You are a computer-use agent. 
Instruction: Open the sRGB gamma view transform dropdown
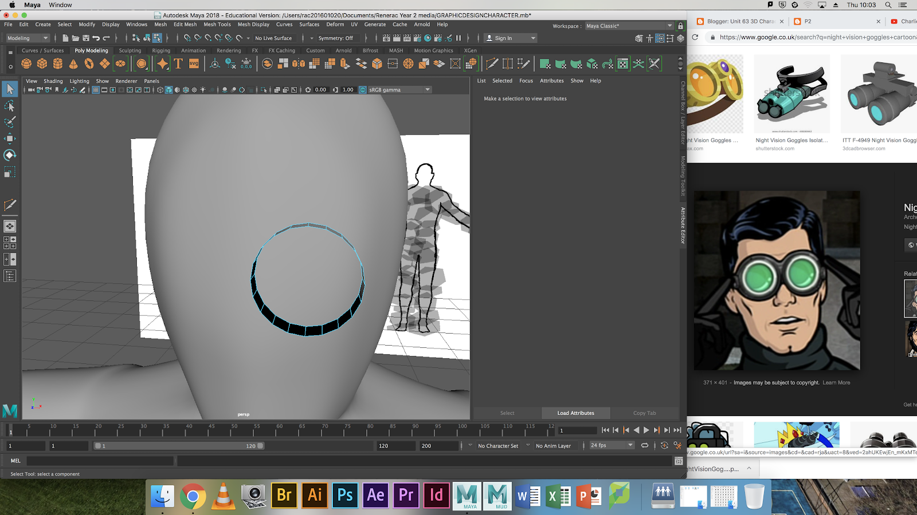click(399, 90)
